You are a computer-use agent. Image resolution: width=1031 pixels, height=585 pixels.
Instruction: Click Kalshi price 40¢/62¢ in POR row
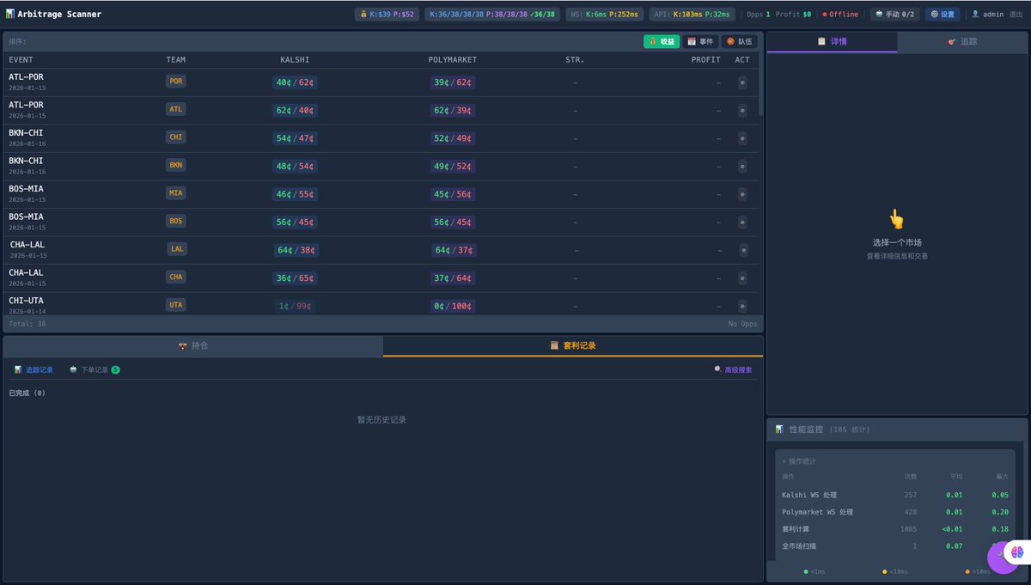tap(295, 82)
